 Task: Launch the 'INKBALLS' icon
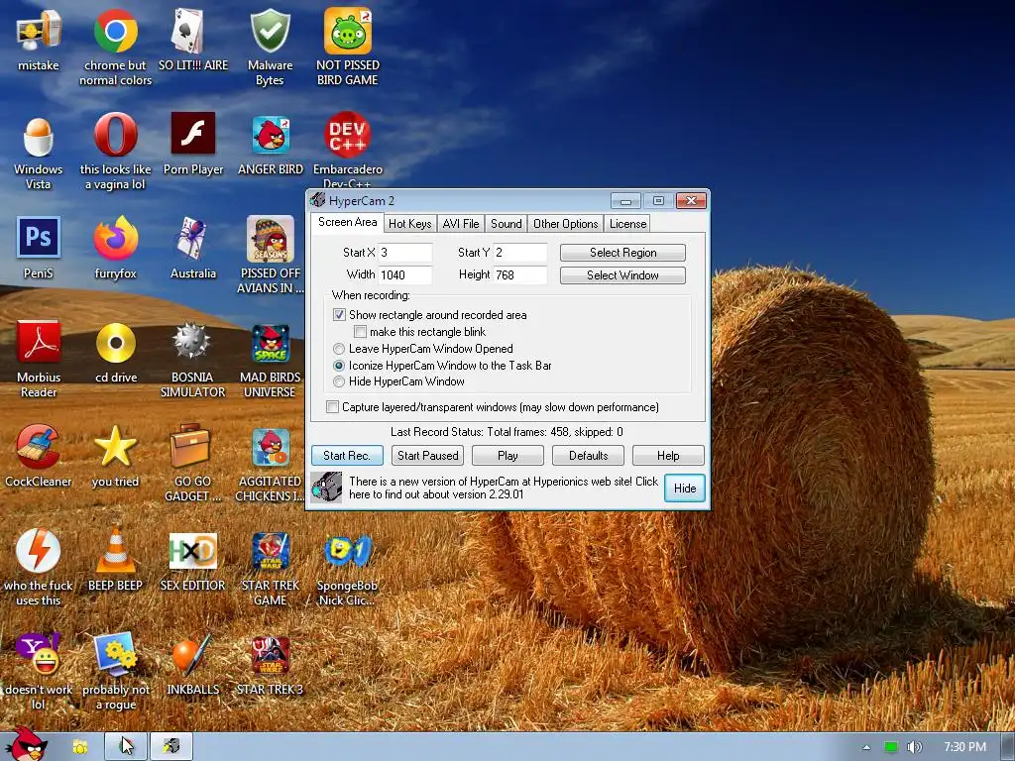(x=192, y=654)
